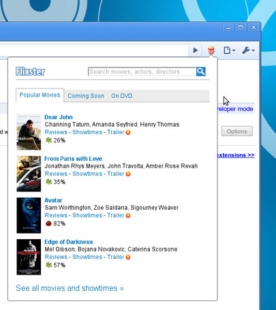Open the Dear John title link

point(59,117)
